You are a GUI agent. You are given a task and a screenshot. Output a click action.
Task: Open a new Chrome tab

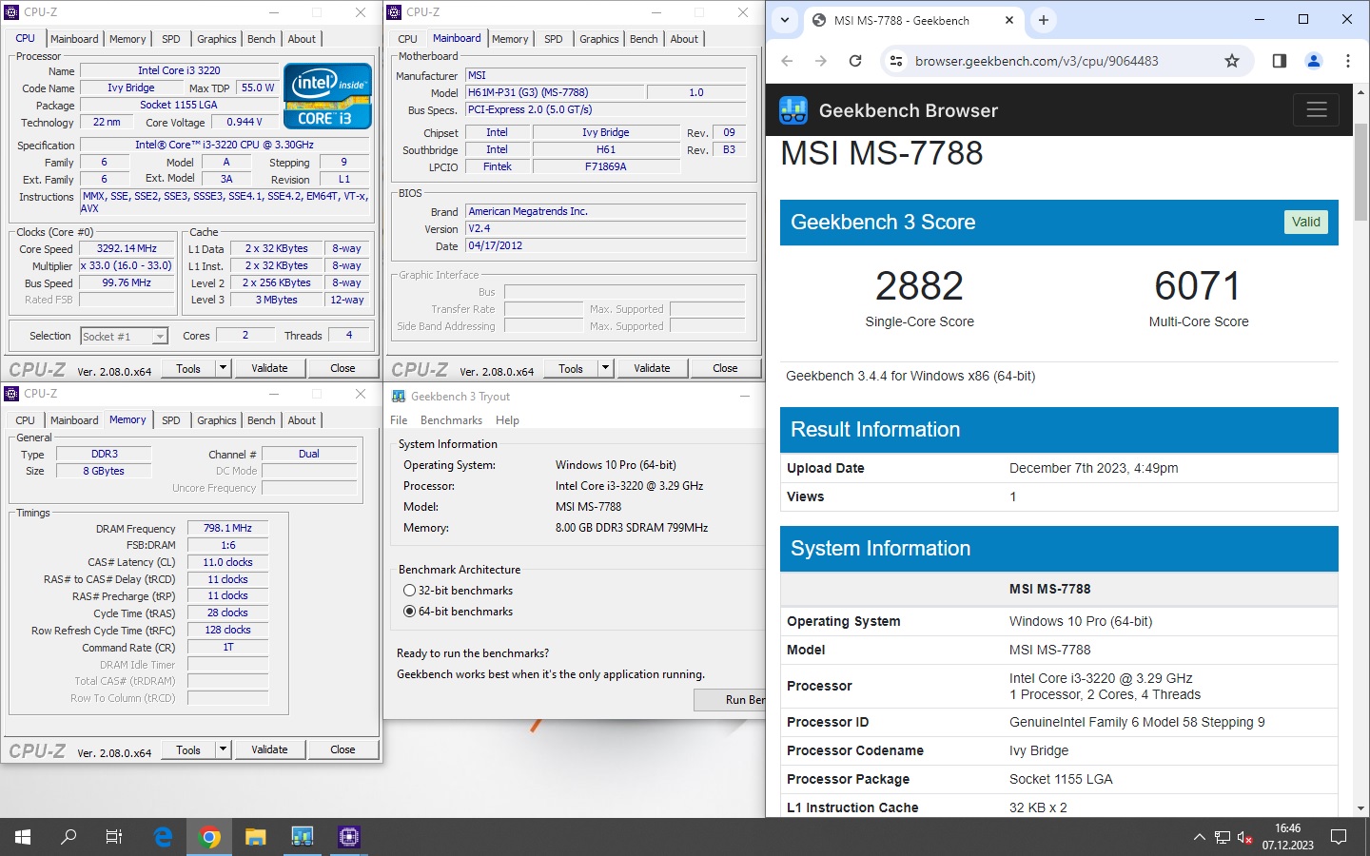point(1044,20)
